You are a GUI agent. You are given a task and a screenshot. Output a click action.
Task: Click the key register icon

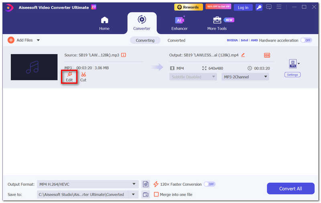pos(259,7)
